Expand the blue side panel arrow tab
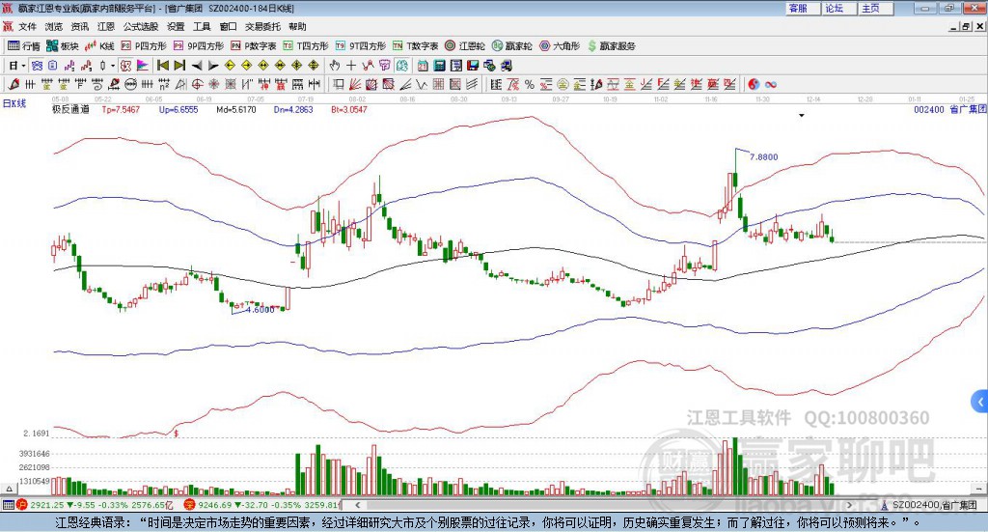Screen dimensions: 988x532 coord(980,402)
